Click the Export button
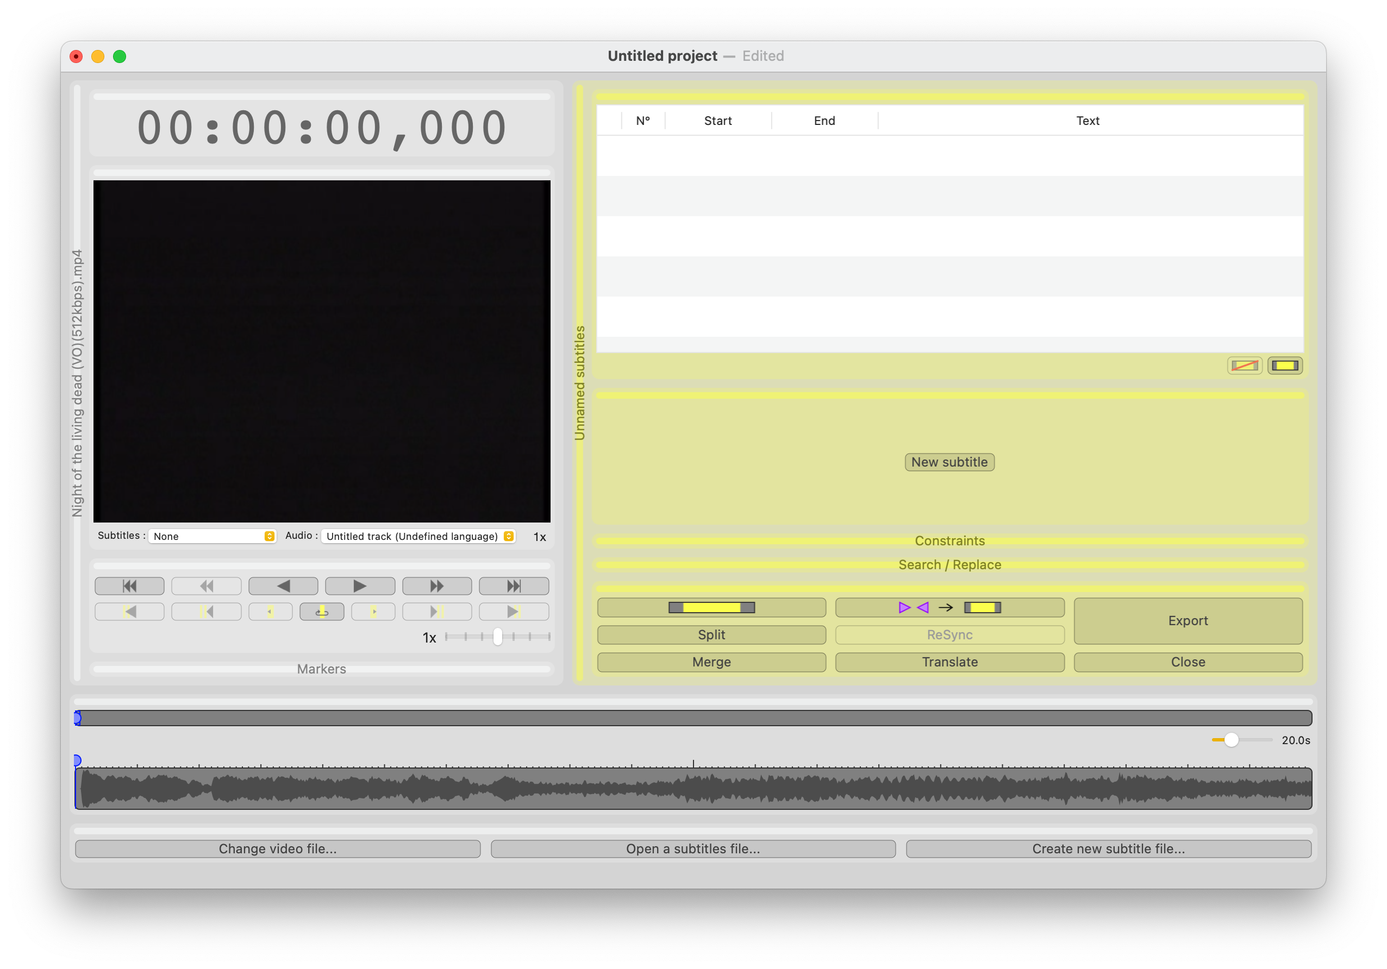1387x969 pixels. click(1188, 621)
